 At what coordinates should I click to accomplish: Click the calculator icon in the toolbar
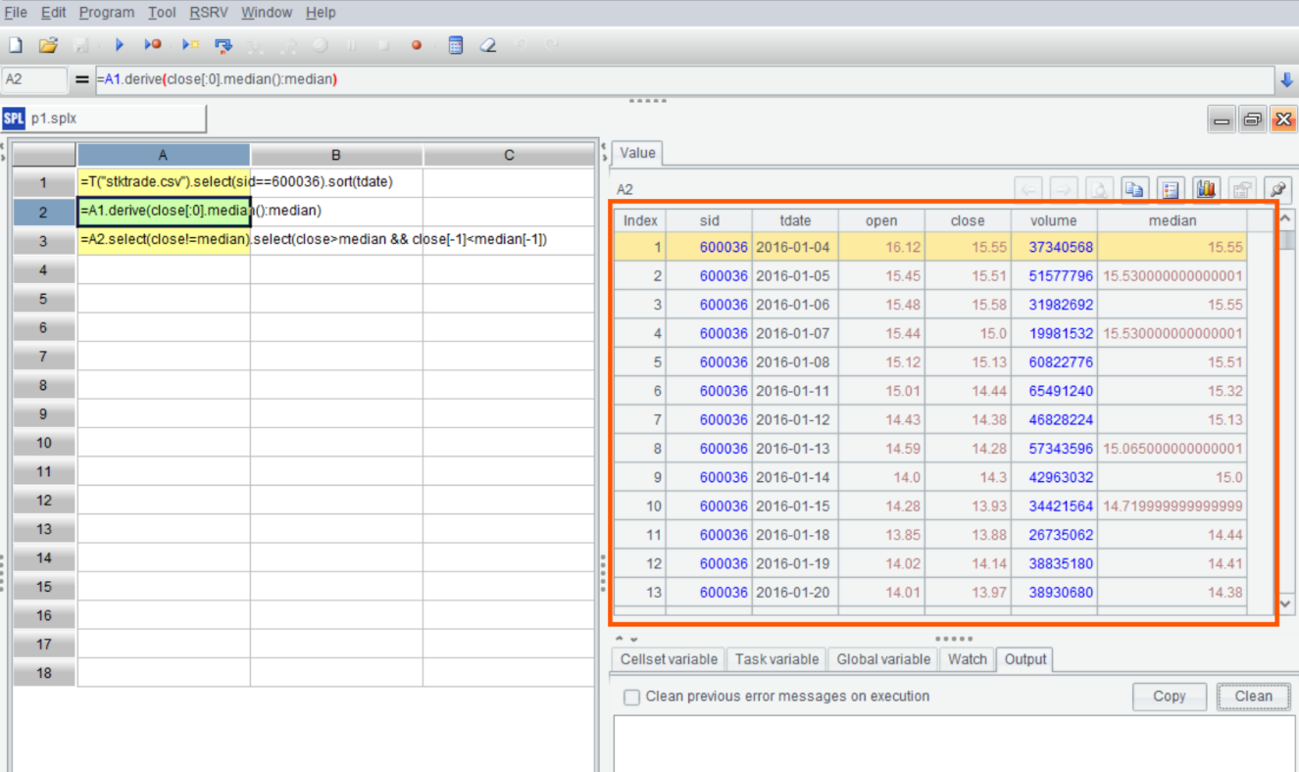(x=455, y=45)
